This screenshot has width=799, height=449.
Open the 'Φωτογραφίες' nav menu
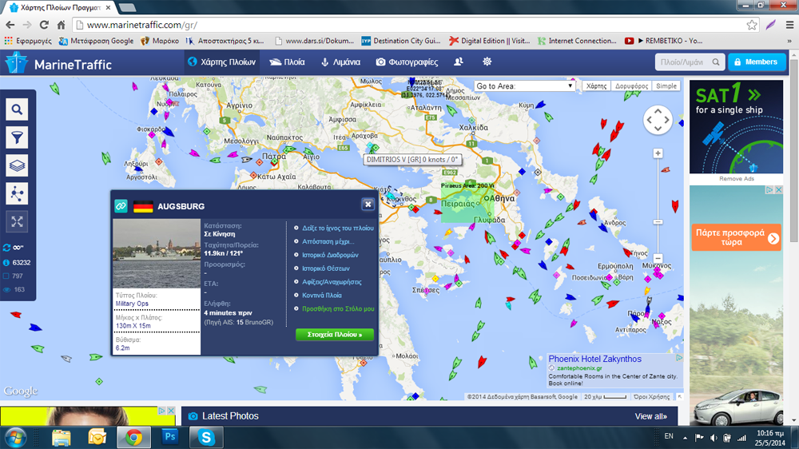pyautogui.click(x=407, y=62)
